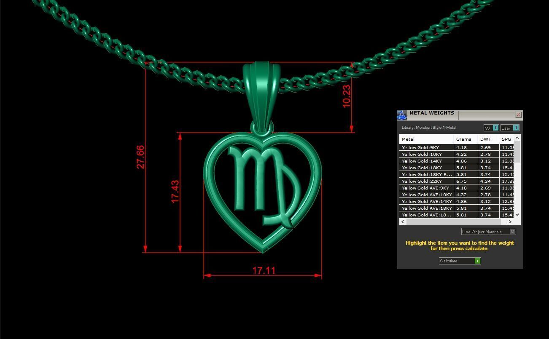Toggle the GV library switch
The image size is (549, 339).
[491, 128]
